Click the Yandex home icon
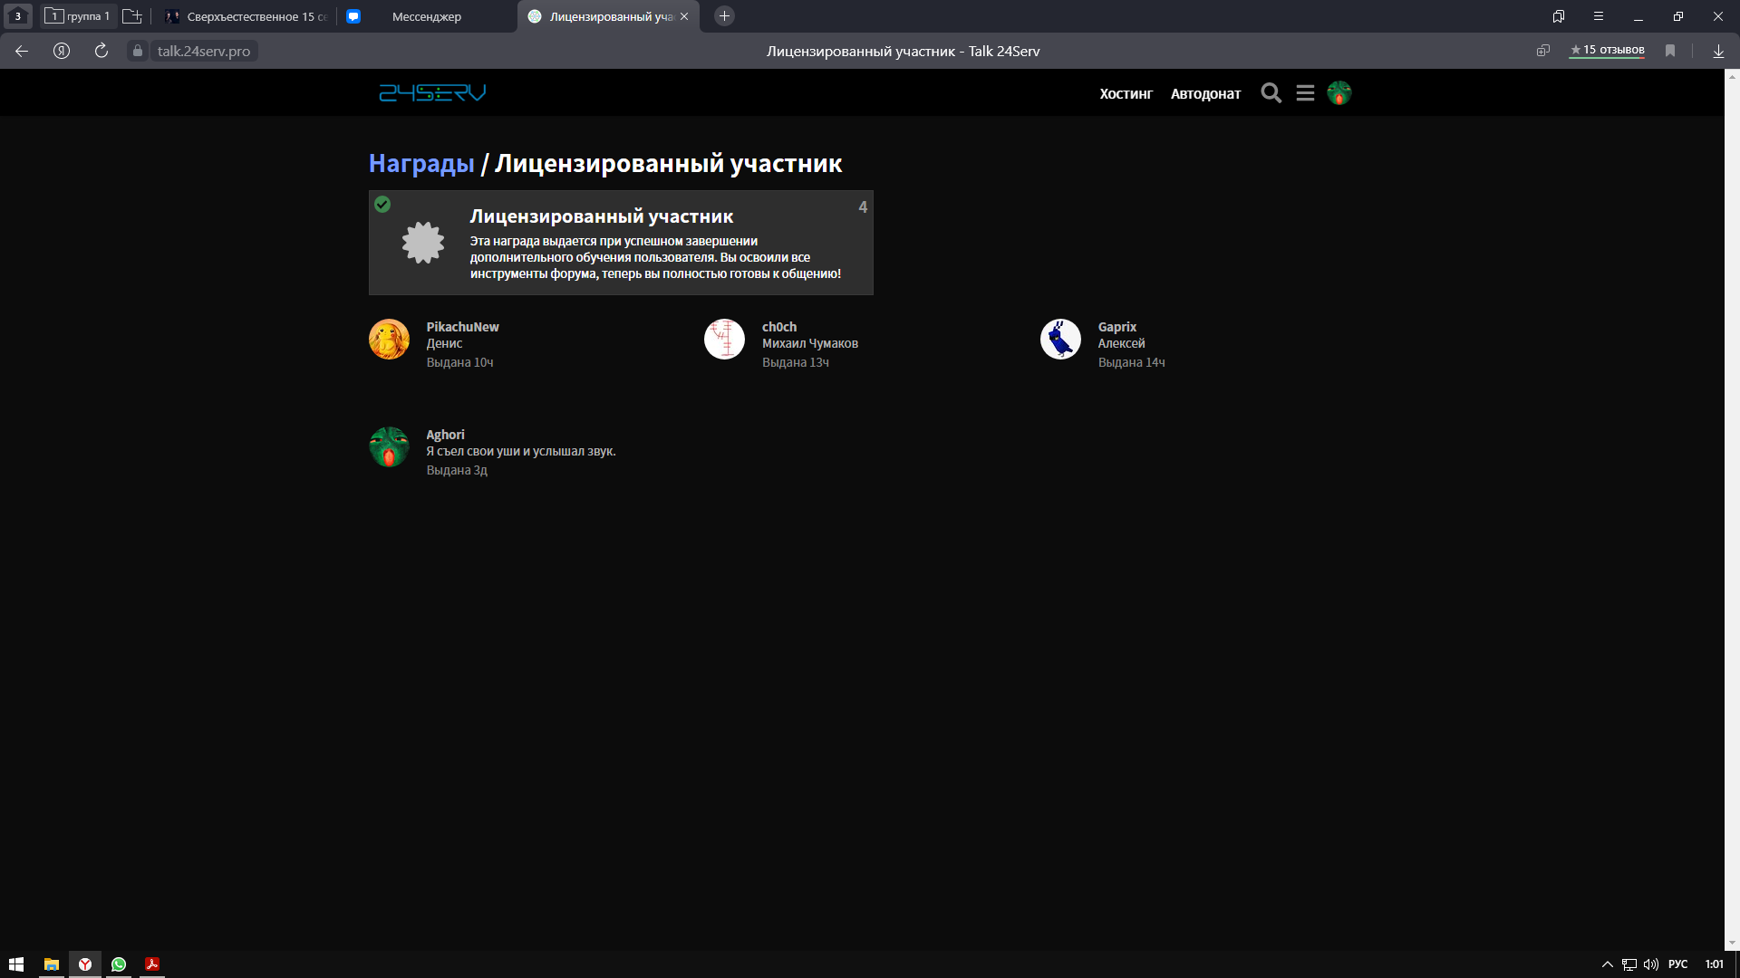This screenshot has height=978, width=1740. (x=62, y=51)
